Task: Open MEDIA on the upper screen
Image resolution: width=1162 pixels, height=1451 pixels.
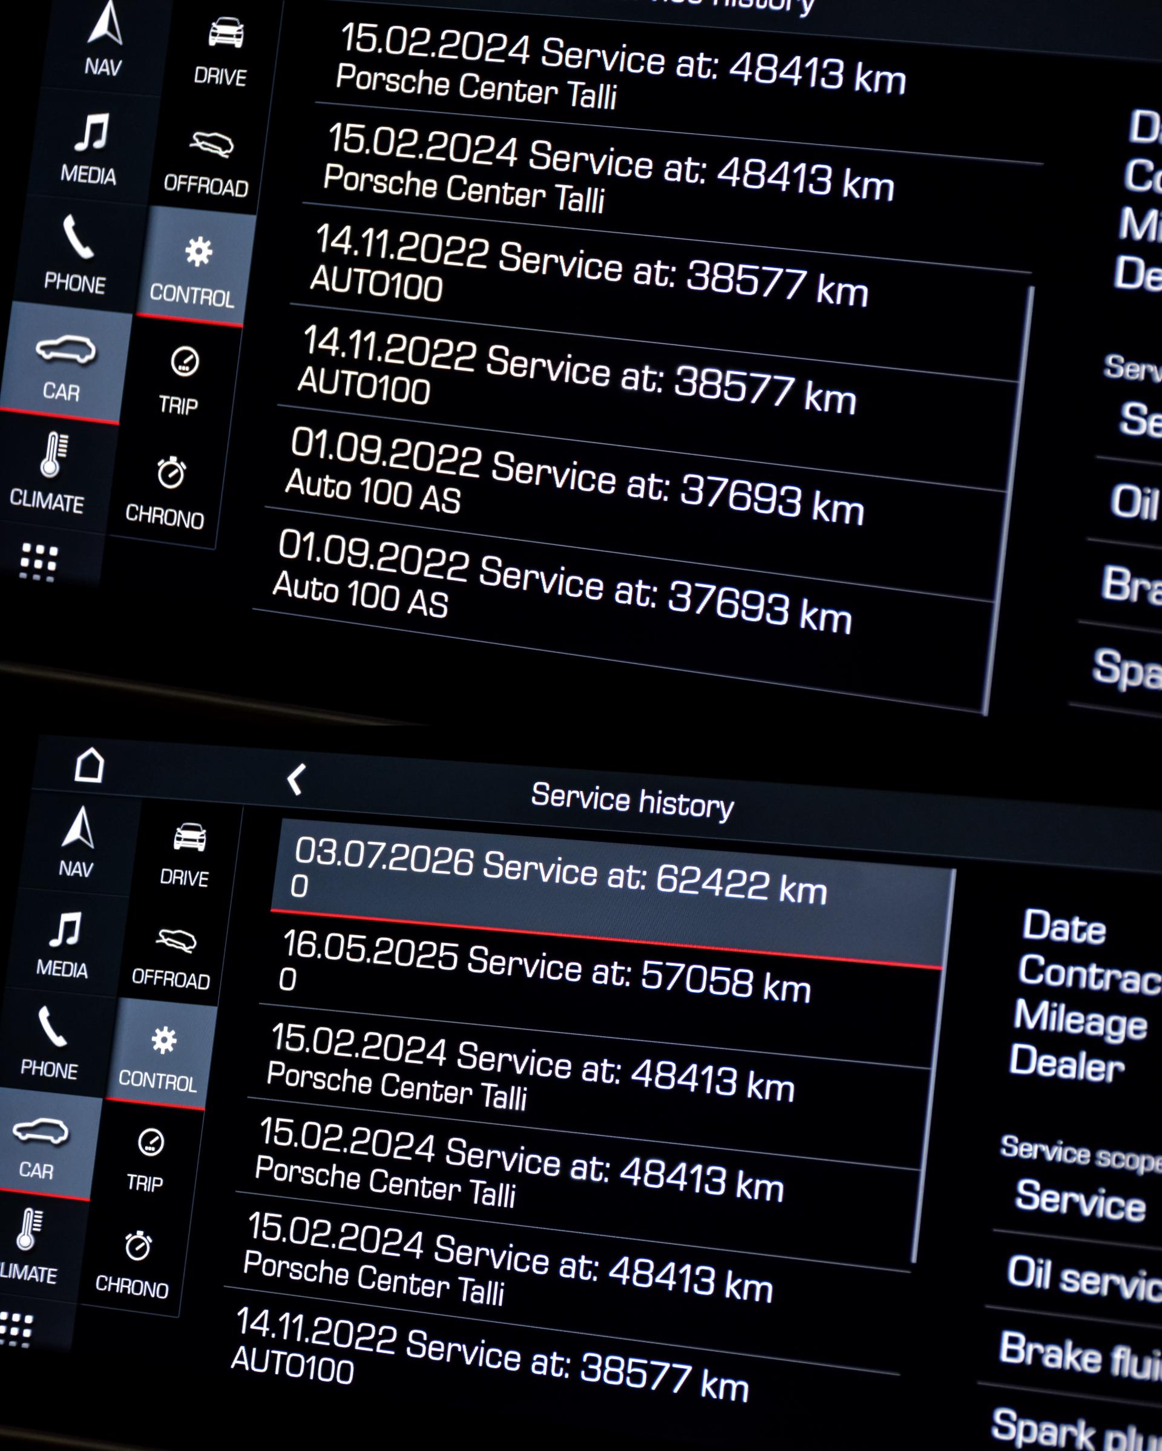Action: (90, 150)
